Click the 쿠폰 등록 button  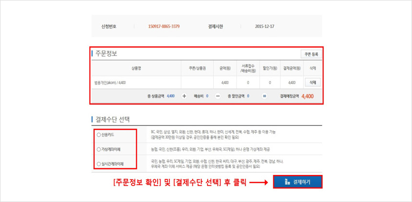[311, 54]
